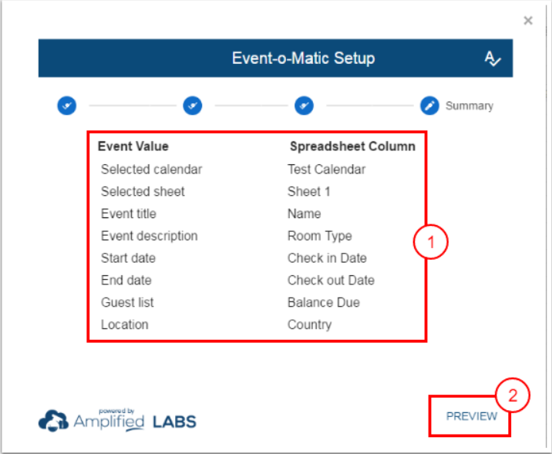
Task: Click the Spreadsheet Column header
Action: pos(352,146)
